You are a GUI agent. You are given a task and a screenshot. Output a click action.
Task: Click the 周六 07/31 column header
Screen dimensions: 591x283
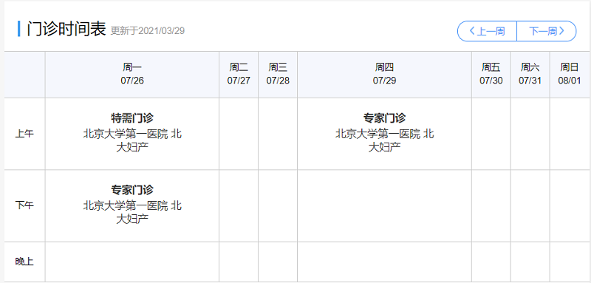tap(530, 74)
